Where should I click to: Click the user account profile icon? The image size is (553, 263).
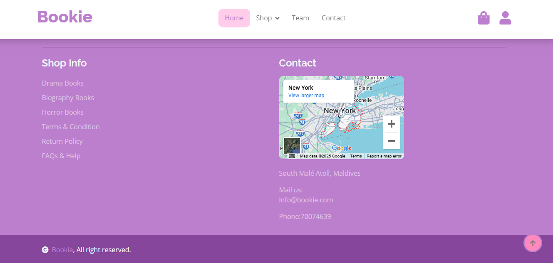[x=505, y=18]
